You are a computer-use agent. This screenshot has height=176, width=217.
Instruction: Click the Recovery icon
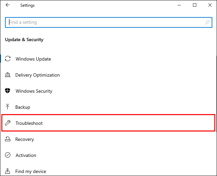click(x=8, y=139)
